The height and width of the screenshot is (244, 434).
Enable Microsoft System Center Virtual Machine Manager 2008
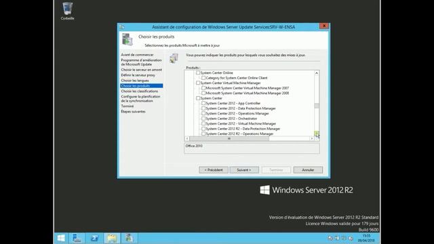[203, 94]
